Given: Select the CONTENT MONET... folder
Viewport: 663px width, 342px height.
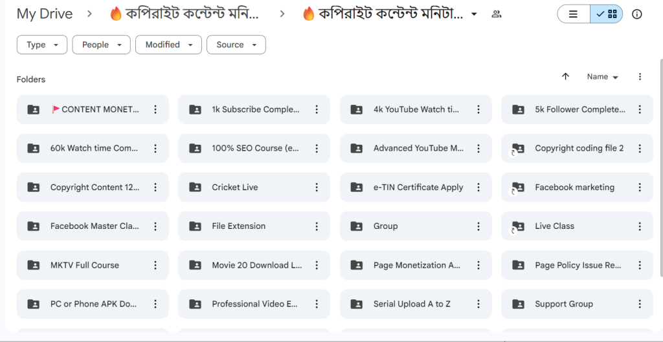Looking at the screenshot, I should click(x=93, y=109).
